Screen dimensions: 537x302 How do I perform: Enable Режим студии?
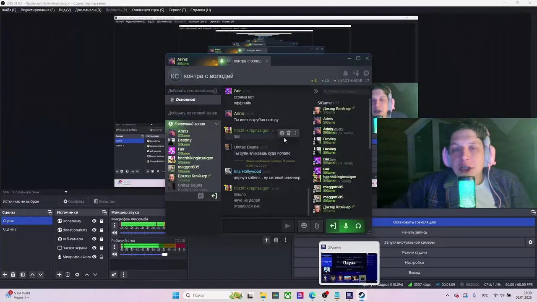[414, 252]
